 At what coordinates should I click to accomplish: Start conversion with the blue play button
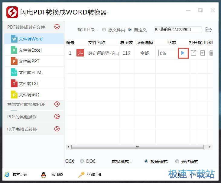point(183,53)
